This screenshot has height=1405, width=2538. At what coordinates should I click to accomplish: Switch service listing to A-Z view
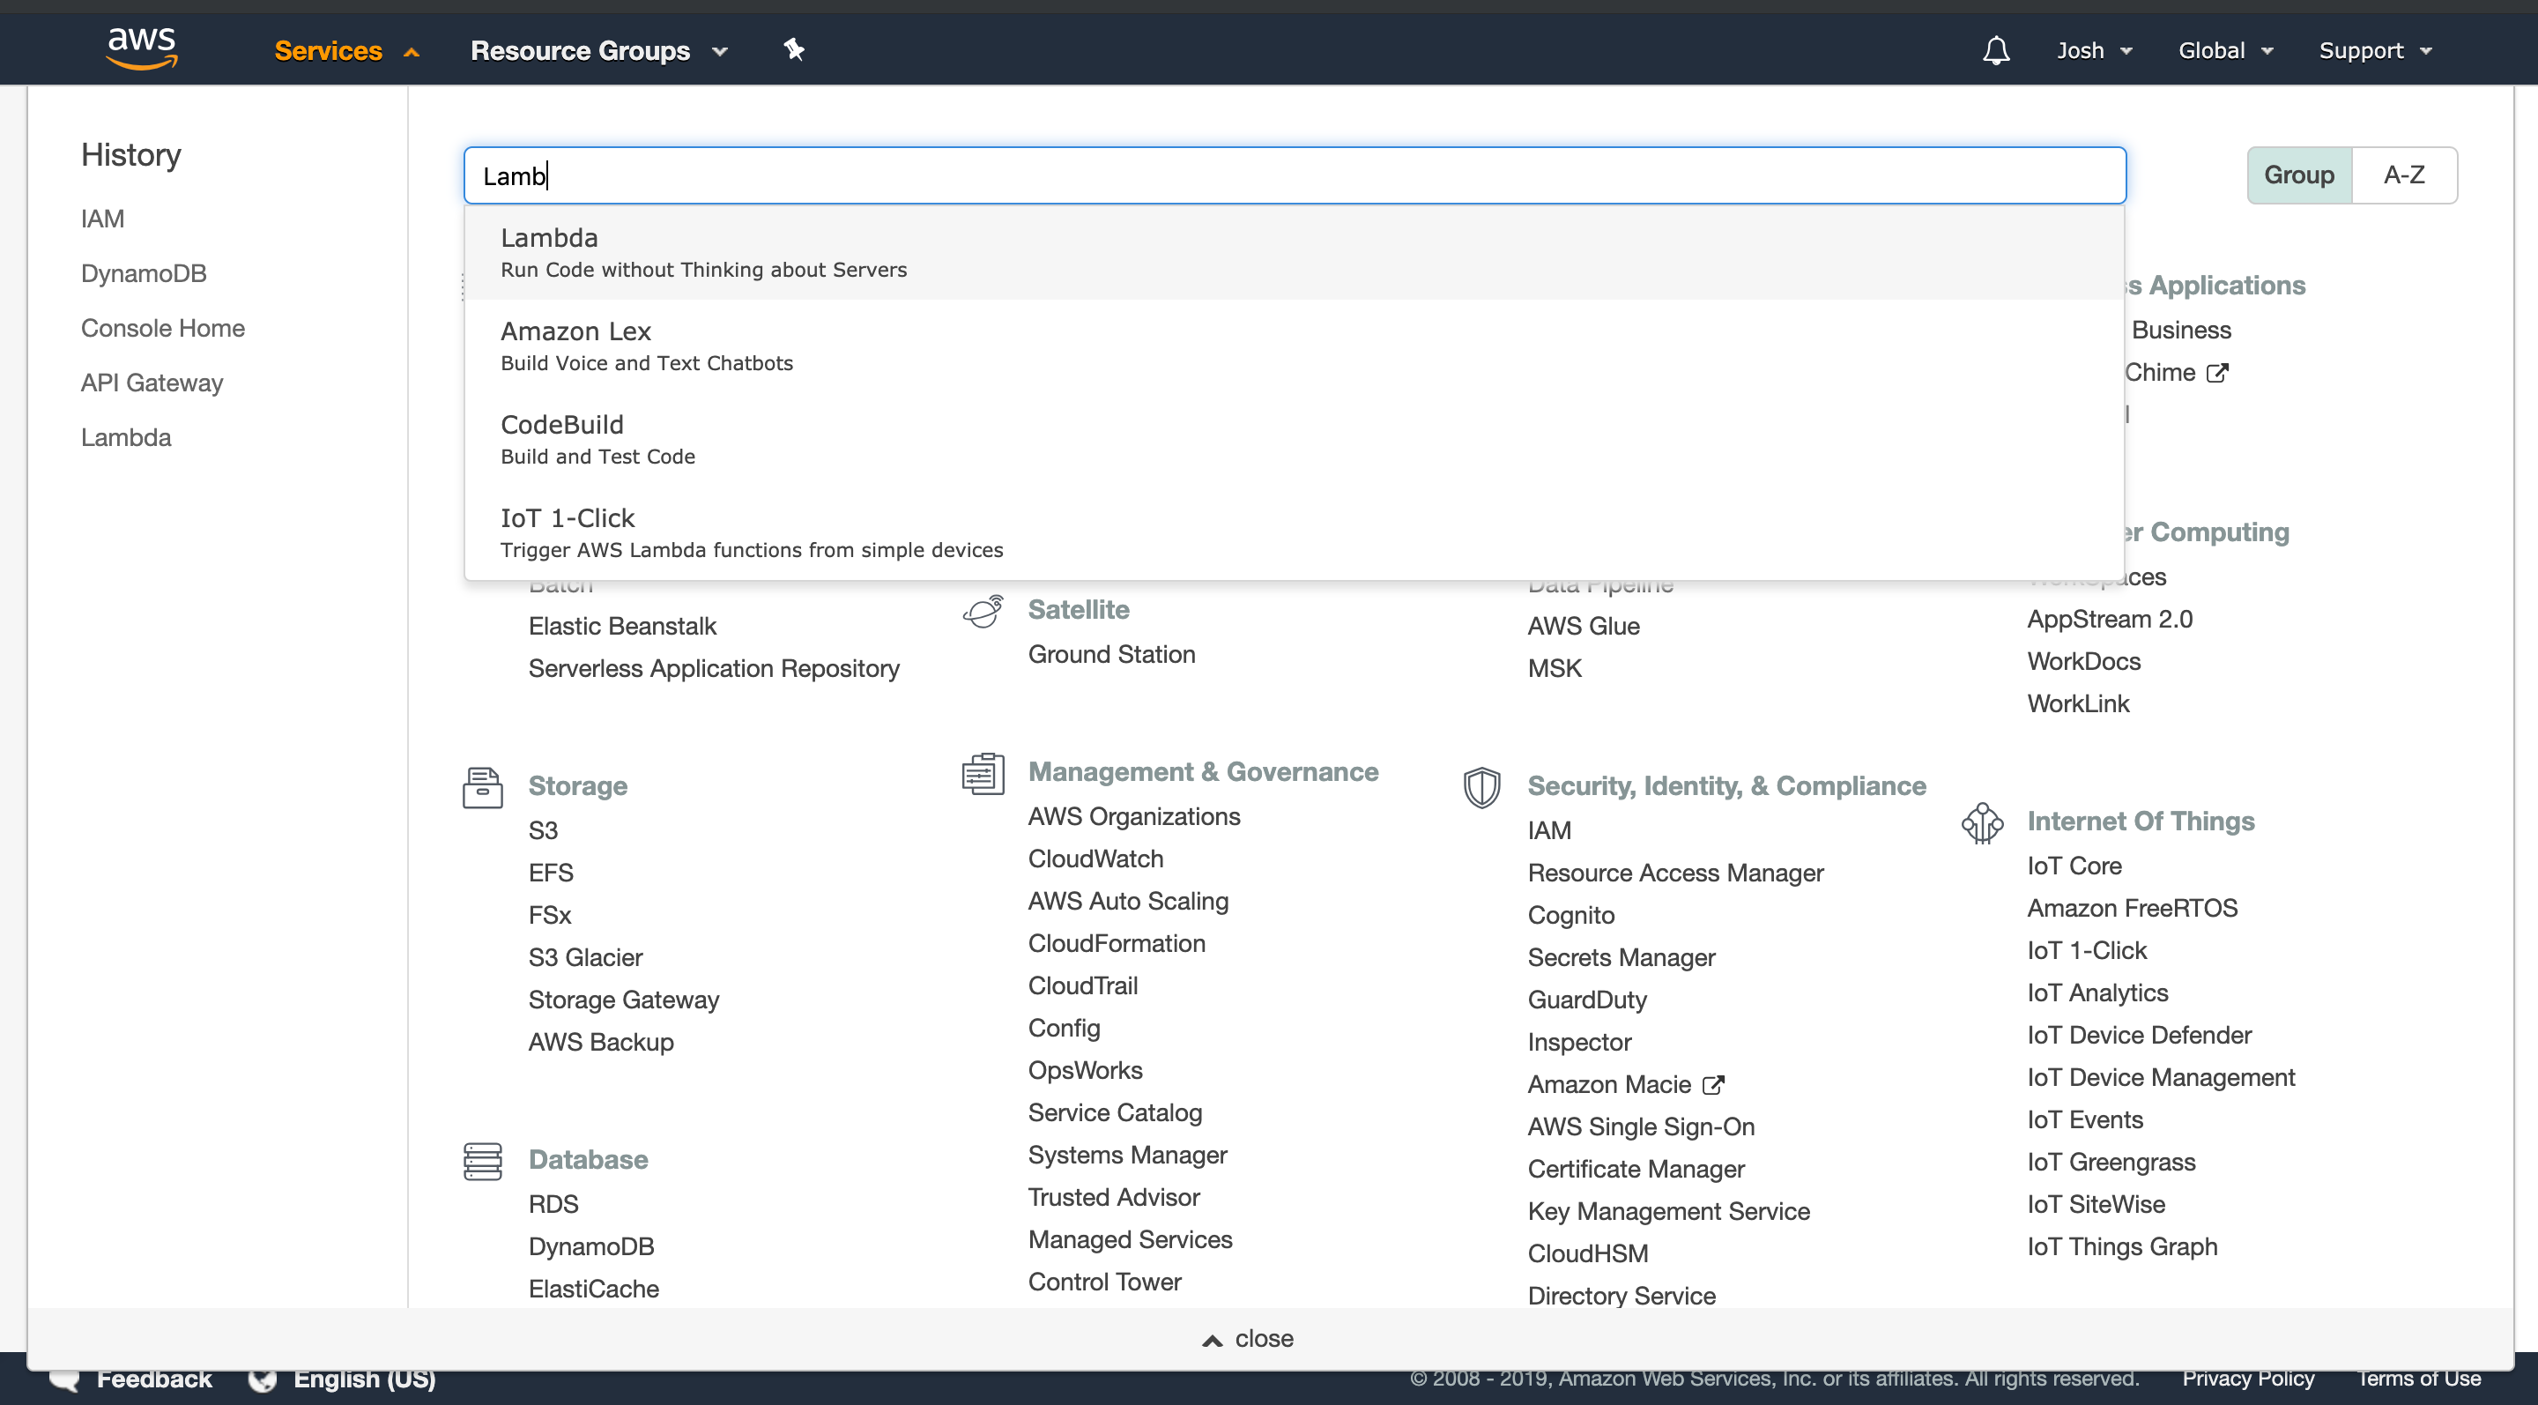click(x=2404, y=175)
